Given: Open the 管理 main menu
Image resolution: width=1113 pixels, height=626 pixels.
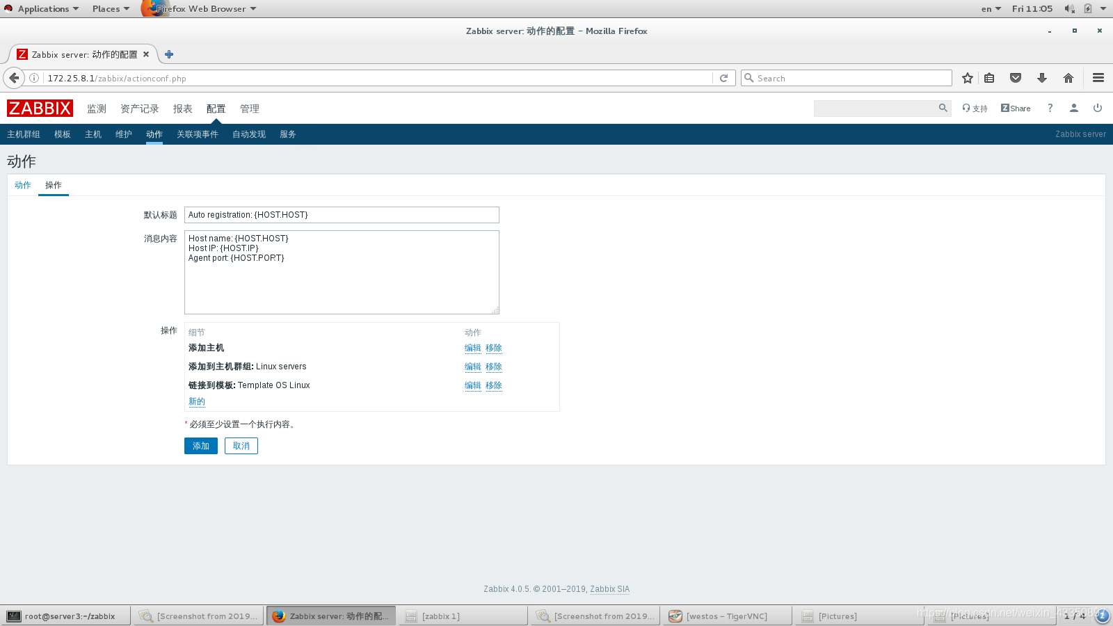Looking at the screenshot, I should coord(250,109).
